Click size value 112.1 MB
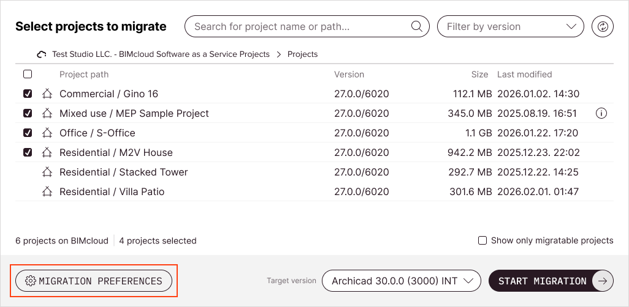Screen dimensions: 629x307 coord(472,94)
